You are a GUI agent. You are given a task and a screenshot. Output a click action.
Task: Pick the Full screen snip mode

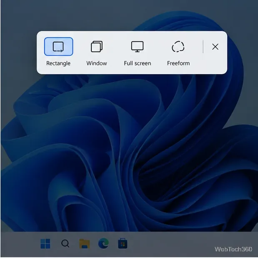click(x=138, y=47)
